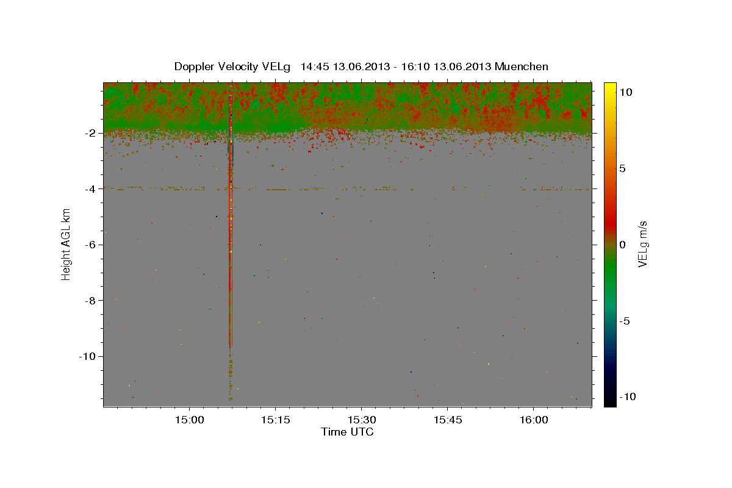The image size is (732, 488).
Task: Click the 16:00 time tick label
Action: [534, 420]
